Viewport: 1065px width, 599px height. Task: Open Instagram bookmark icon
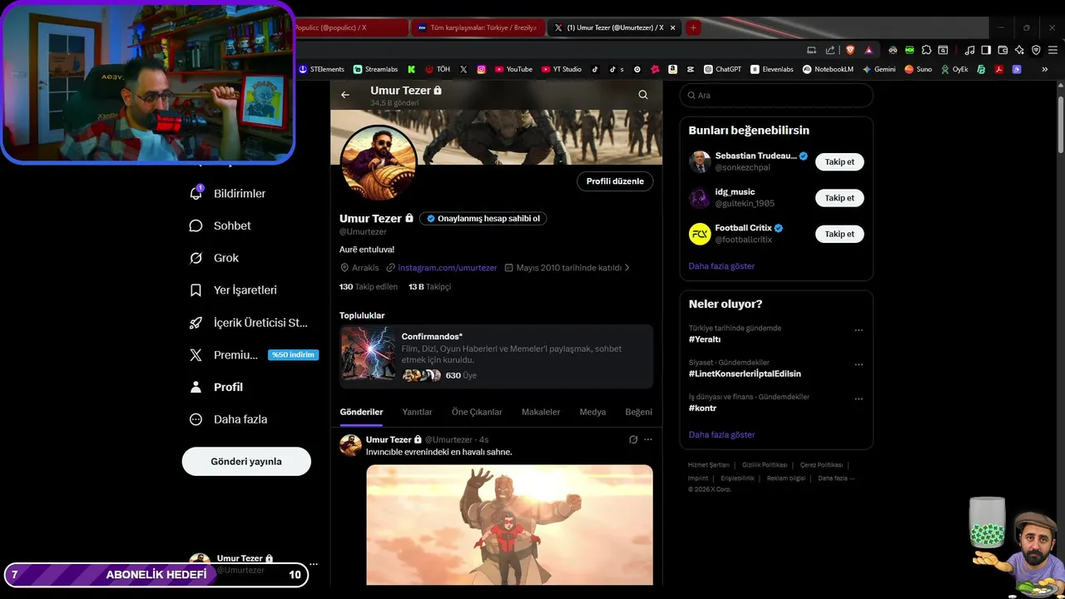tap(482, 69)
